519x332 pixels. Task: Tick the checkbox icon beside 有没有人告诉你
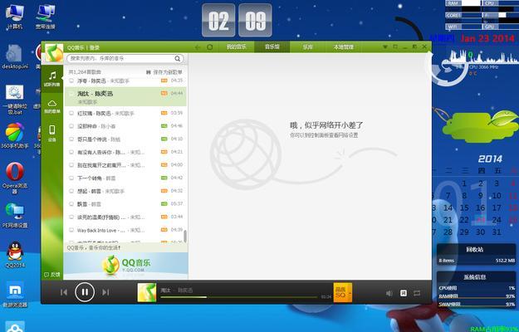(71, 152)
